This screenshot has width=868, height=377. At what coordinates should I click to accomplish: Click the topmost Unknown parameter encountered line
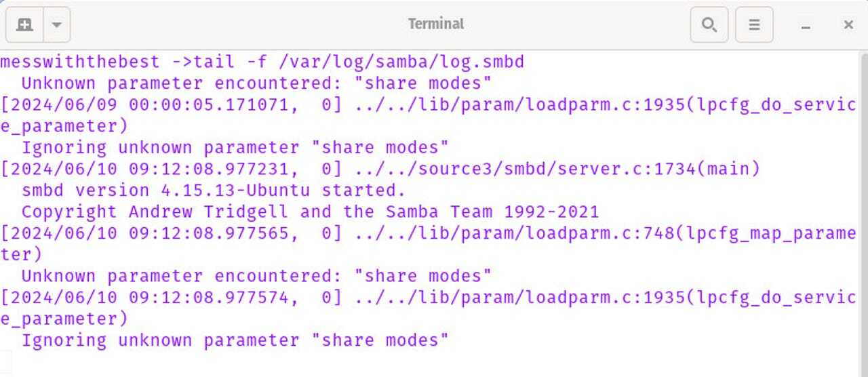256,84
